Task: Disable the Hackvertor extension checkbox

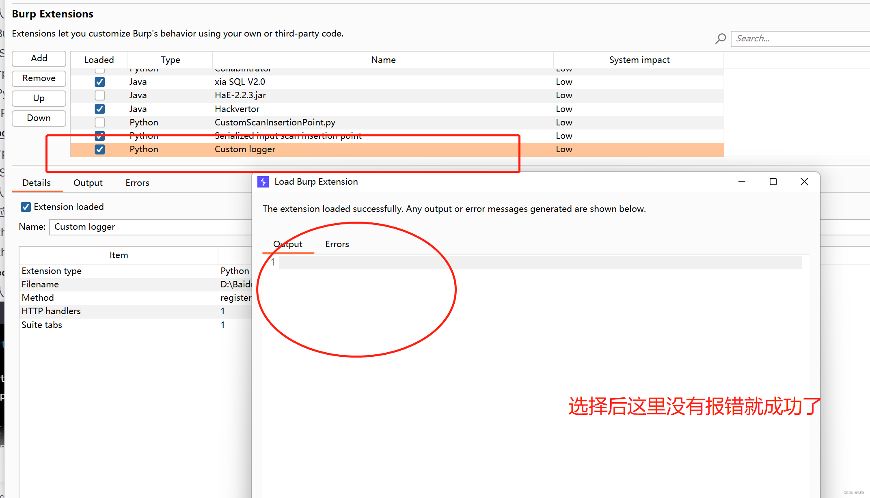Action: pyautogui.click(x=99, y=109)
